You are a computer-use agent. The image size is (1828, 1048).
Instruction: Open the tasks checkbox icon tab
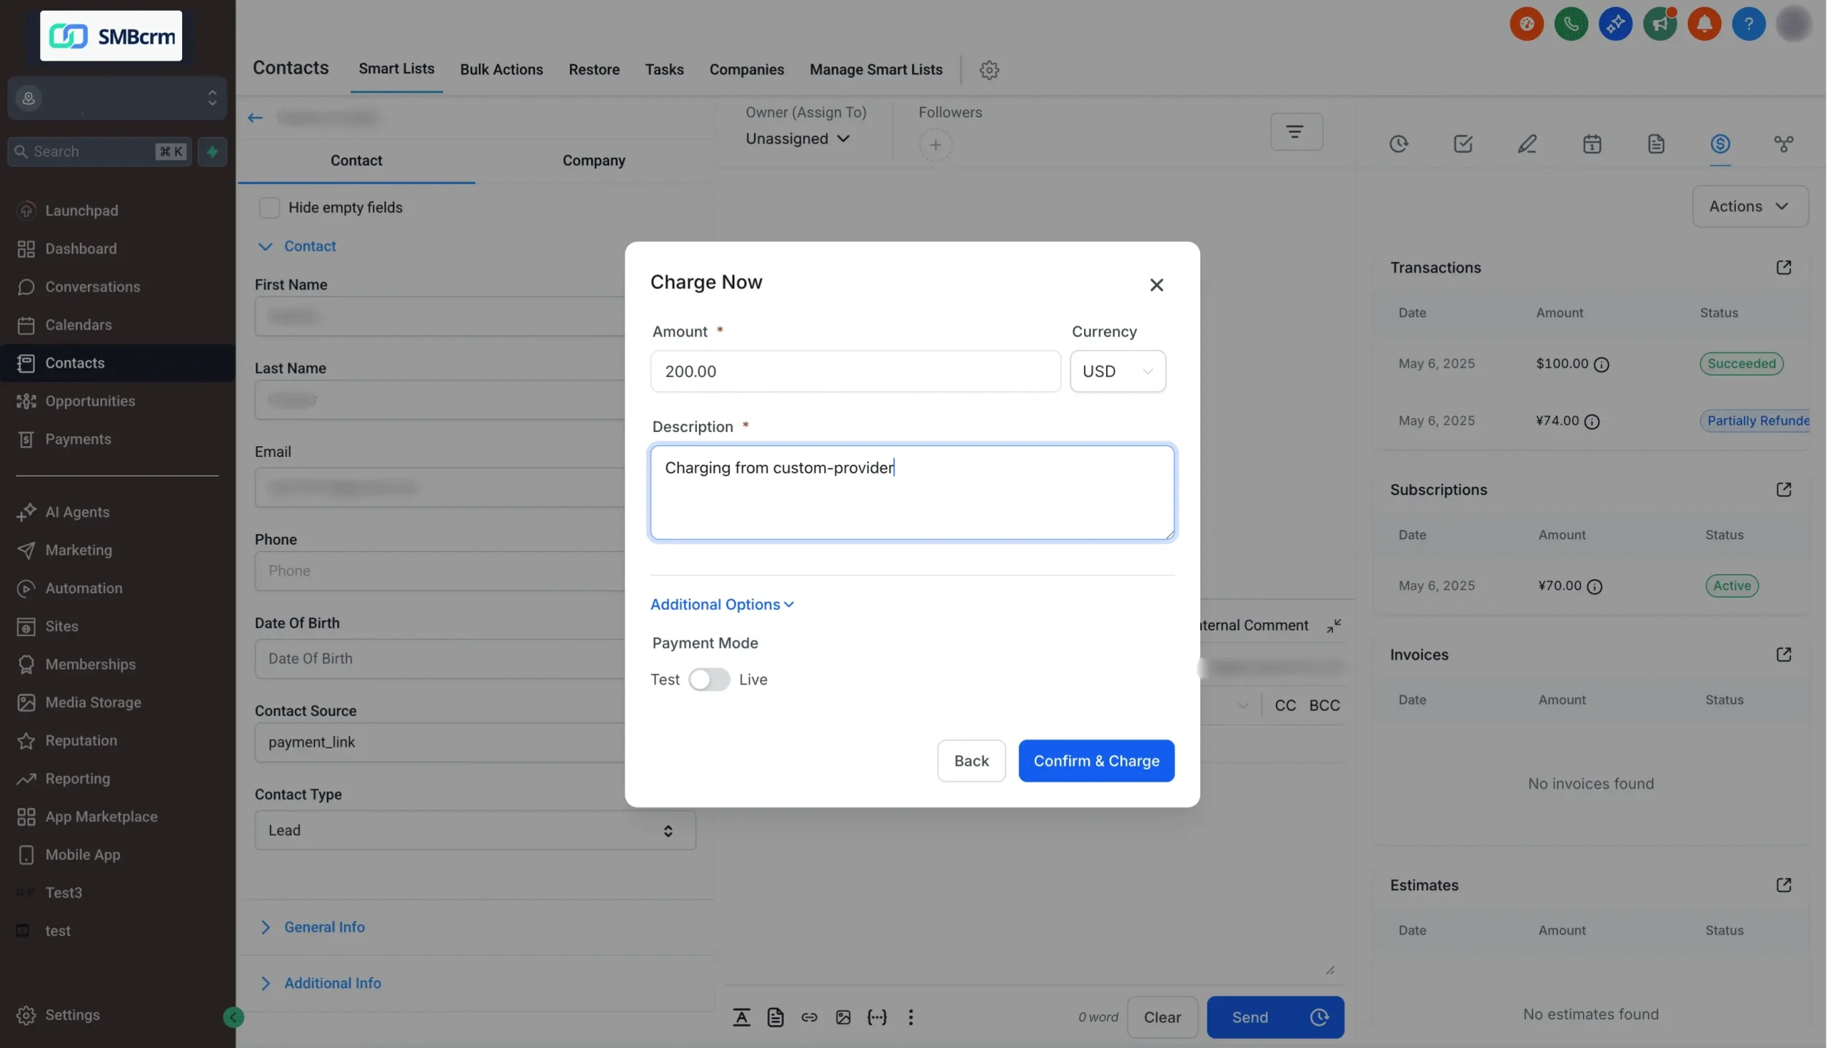click(1462, 144)
